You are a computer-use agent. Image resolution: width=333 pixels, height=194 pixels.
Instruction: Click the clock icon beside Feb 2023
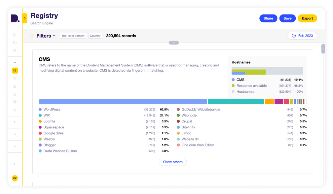294,36
